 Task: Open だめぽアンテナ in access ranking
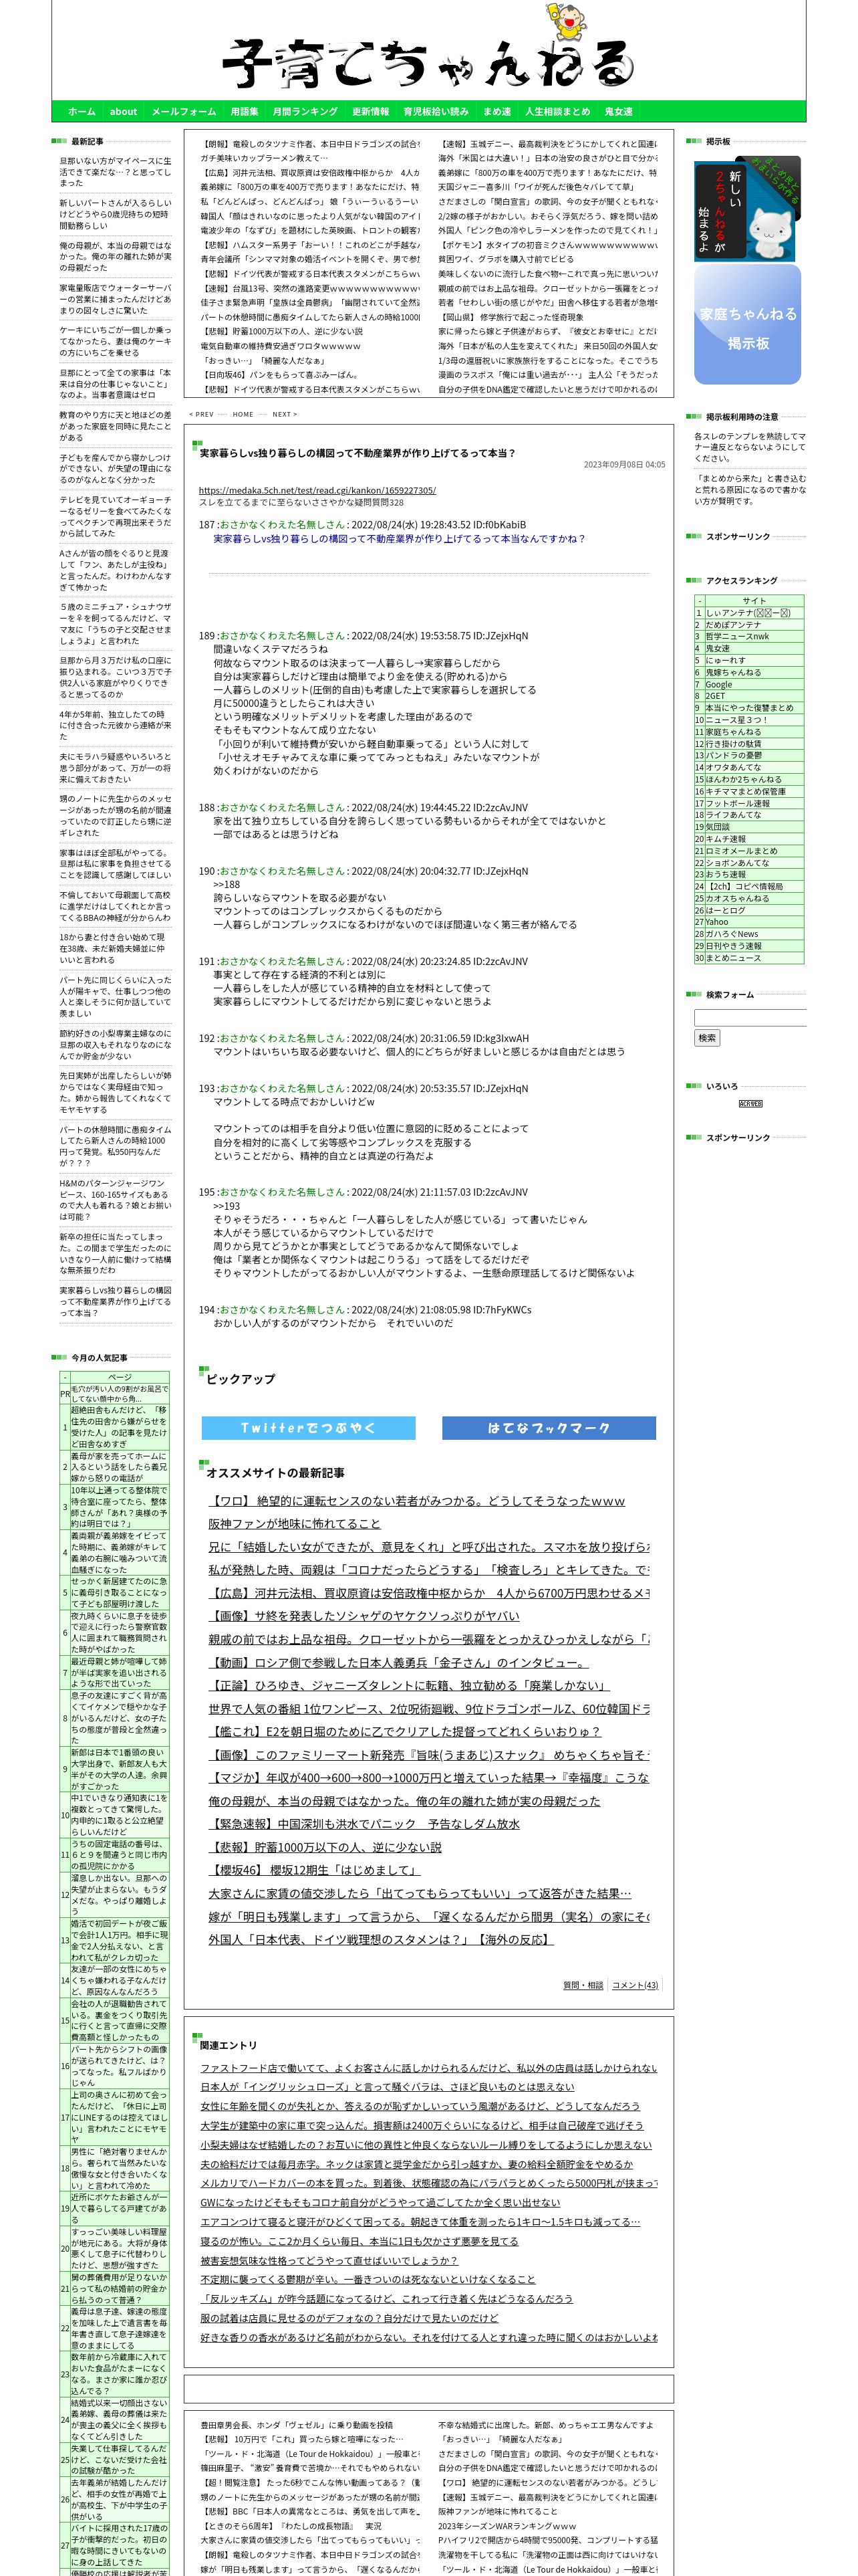coord(733,625)
